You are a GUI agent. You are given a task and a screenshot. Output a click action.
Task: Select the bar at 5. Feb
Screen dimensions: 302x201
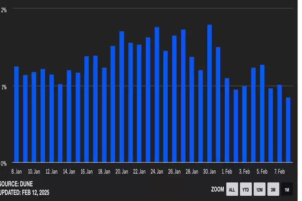point(262,113)
